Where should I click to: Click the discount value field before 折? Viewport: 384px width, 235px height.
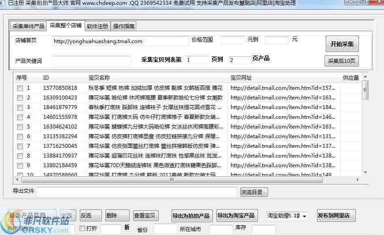coord(111,229)
